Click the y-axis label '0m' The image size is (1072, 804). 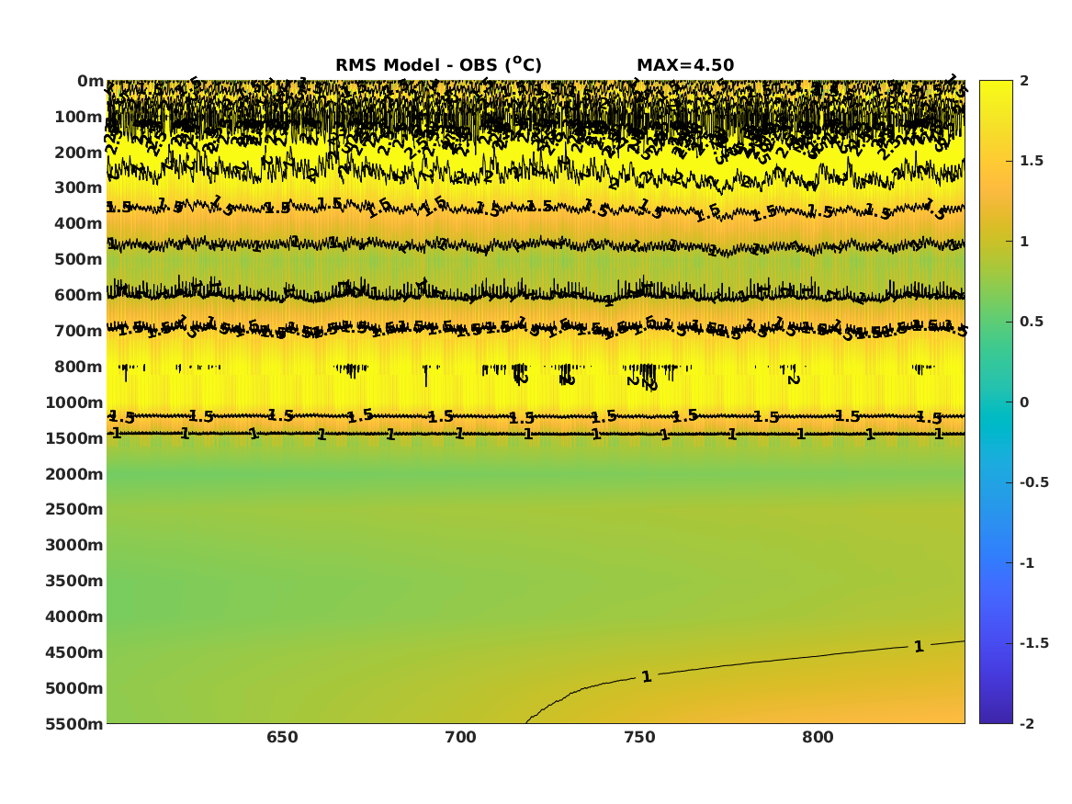point(89,82)
